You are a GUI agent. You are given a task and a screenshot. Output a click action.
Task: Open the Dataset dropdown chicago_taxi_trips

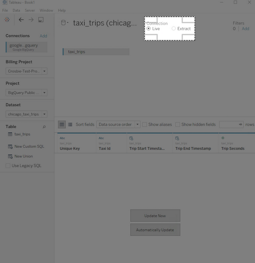26,114
